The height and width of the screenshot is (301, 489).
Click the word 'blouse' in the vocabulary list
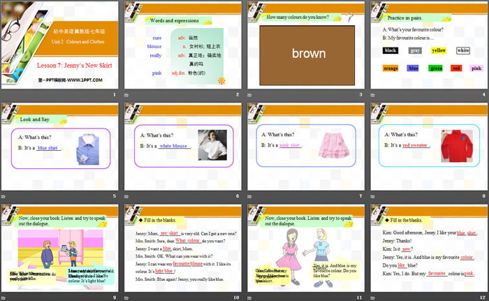coord(154,46)
